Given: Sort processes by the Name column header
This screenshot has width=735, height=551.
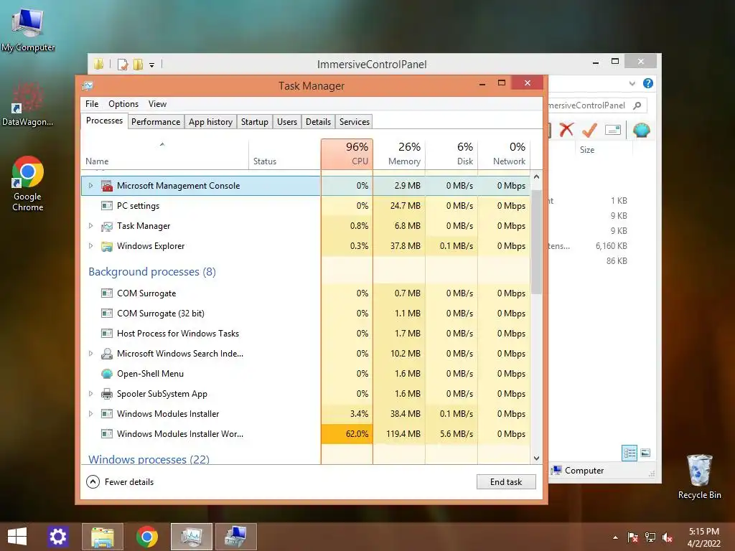Looking at the screenshot, I should click(x=164, y=154).
